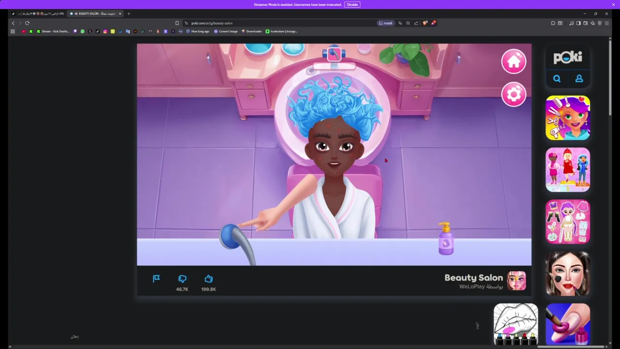Open Poki user account icon
This screenshot has width=620, height=349.
[579, 79]
